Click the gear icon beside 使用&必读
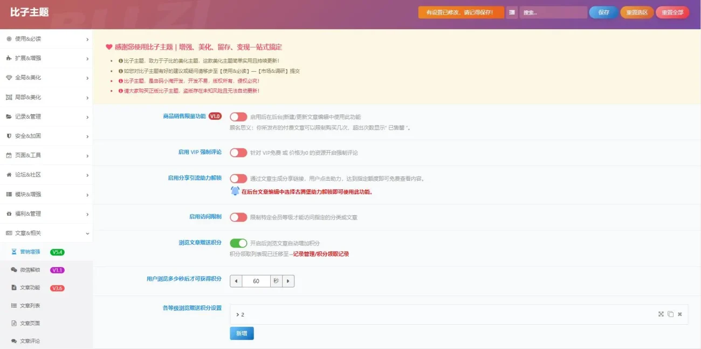The height and width of the screenshot is (349, 701). point(9,39)
